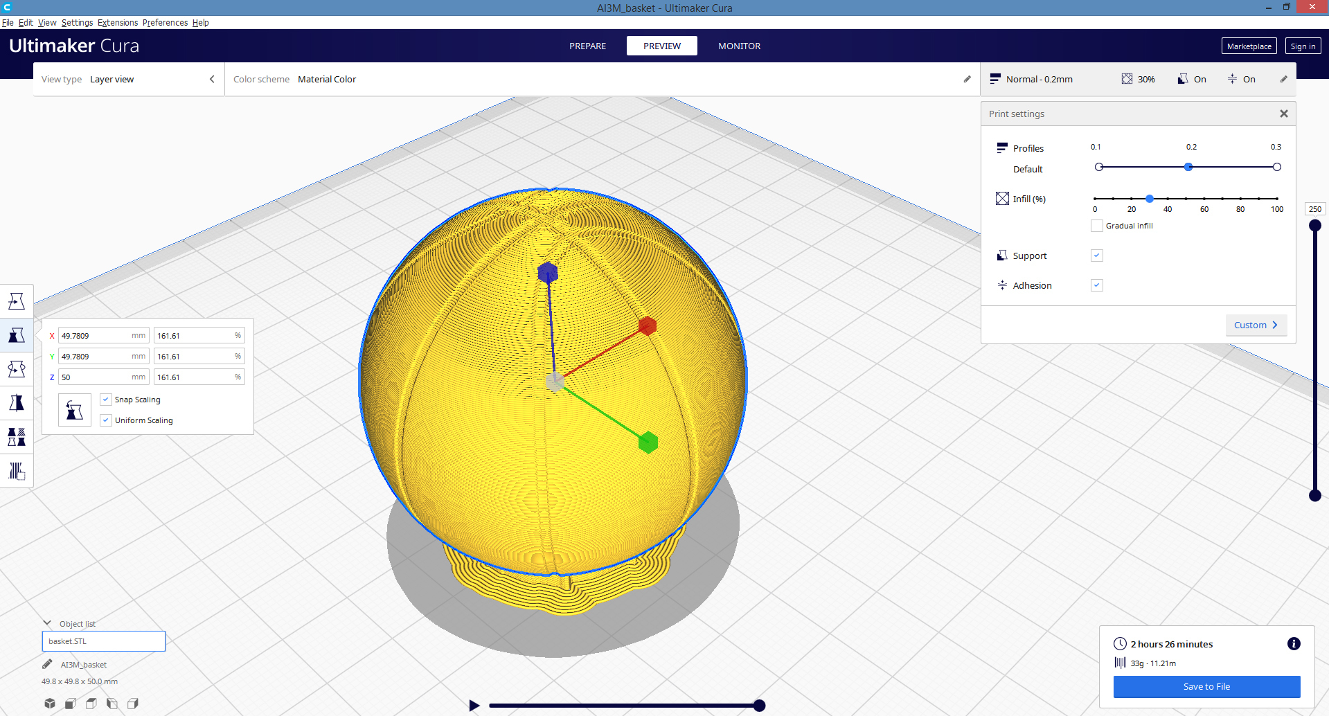This screenshot has width=1329, height=716.
Task: Select the Rotate tool
Action: (16, 369)
